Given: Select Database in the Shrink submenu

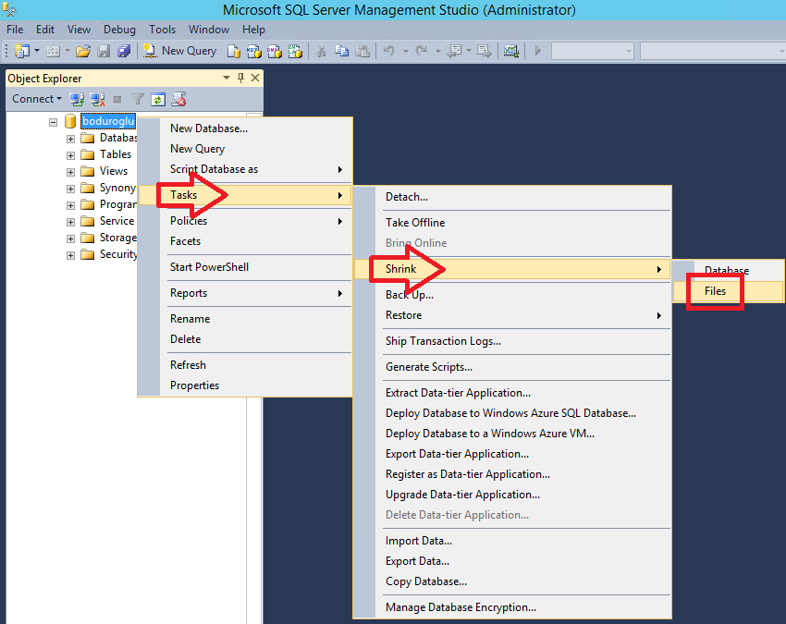Looking at the screenshot, I should click(728, 270).
